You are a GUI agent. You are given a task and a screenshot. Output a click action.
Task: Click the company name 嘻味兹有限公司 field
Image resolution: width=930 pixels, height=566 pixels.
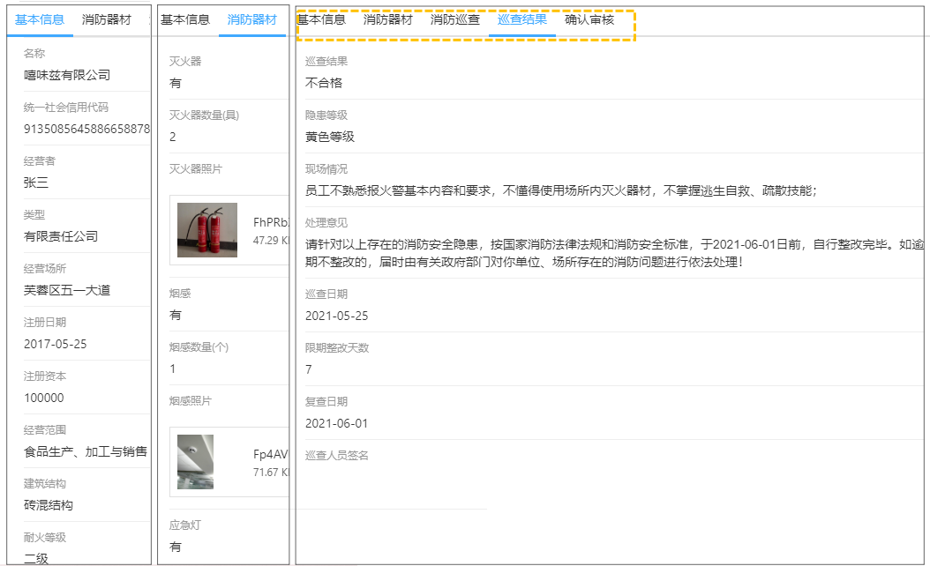(x=67, y=75)
